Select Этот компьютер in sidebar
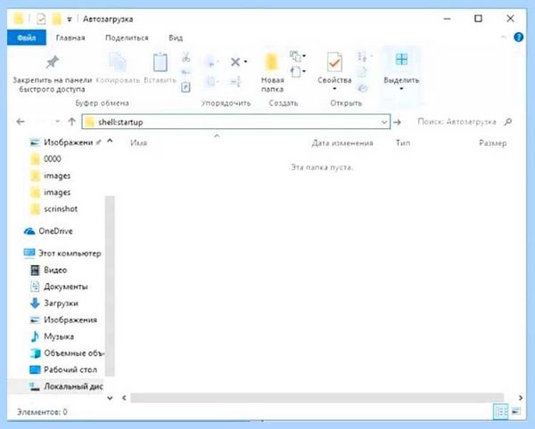Viewport: 535px width, 429px height. (x=62, y=253)
